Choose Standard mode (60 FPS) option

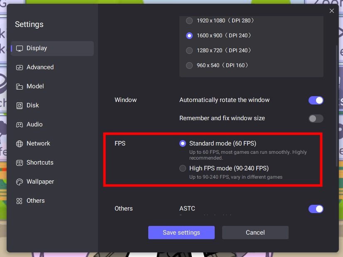[183, 143]
